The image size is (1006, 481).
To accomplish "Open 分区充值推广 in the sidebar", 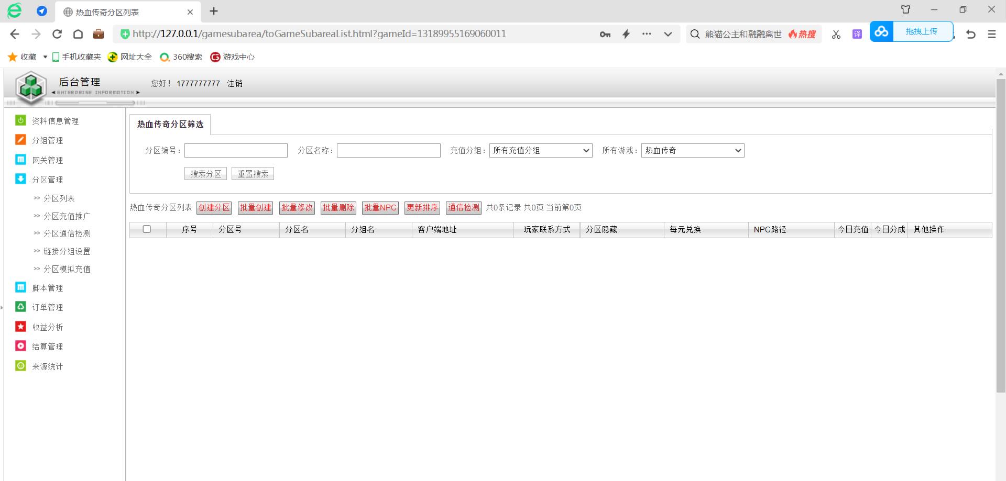I will [67, 216].
